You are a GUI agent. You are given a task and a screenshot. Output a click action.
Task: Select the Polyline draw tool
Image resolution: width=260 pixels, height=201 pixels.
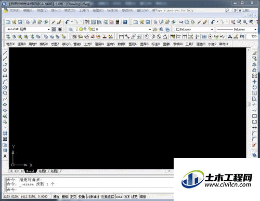click(5, 64)
